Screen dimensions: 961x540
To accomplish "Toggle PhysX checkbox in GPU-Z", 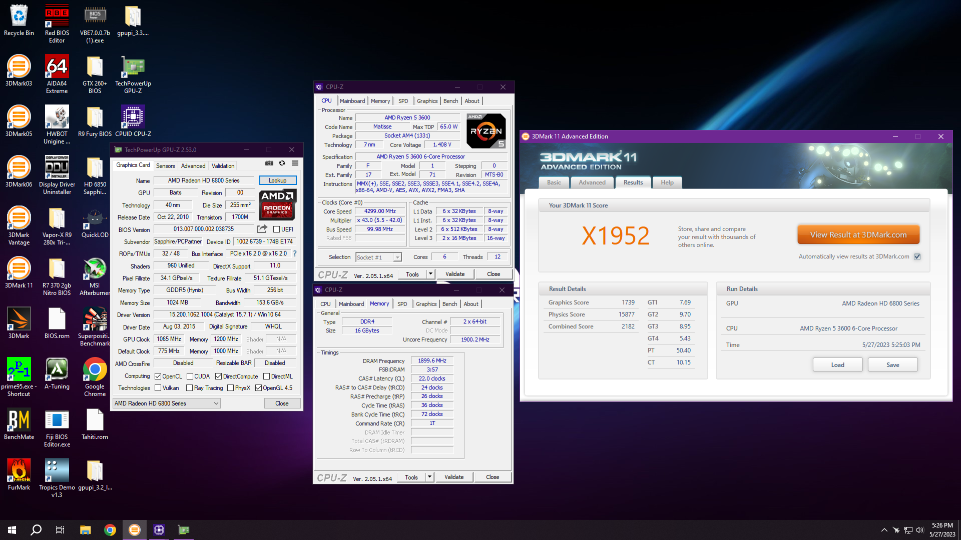I will coord(230,388).
